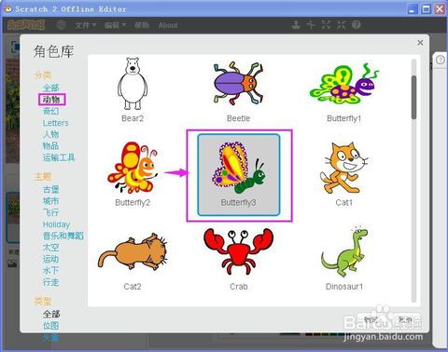Click the block help question icon
Image resolution: width=448 pixels, height=352 pixels.
click(357, 25)
